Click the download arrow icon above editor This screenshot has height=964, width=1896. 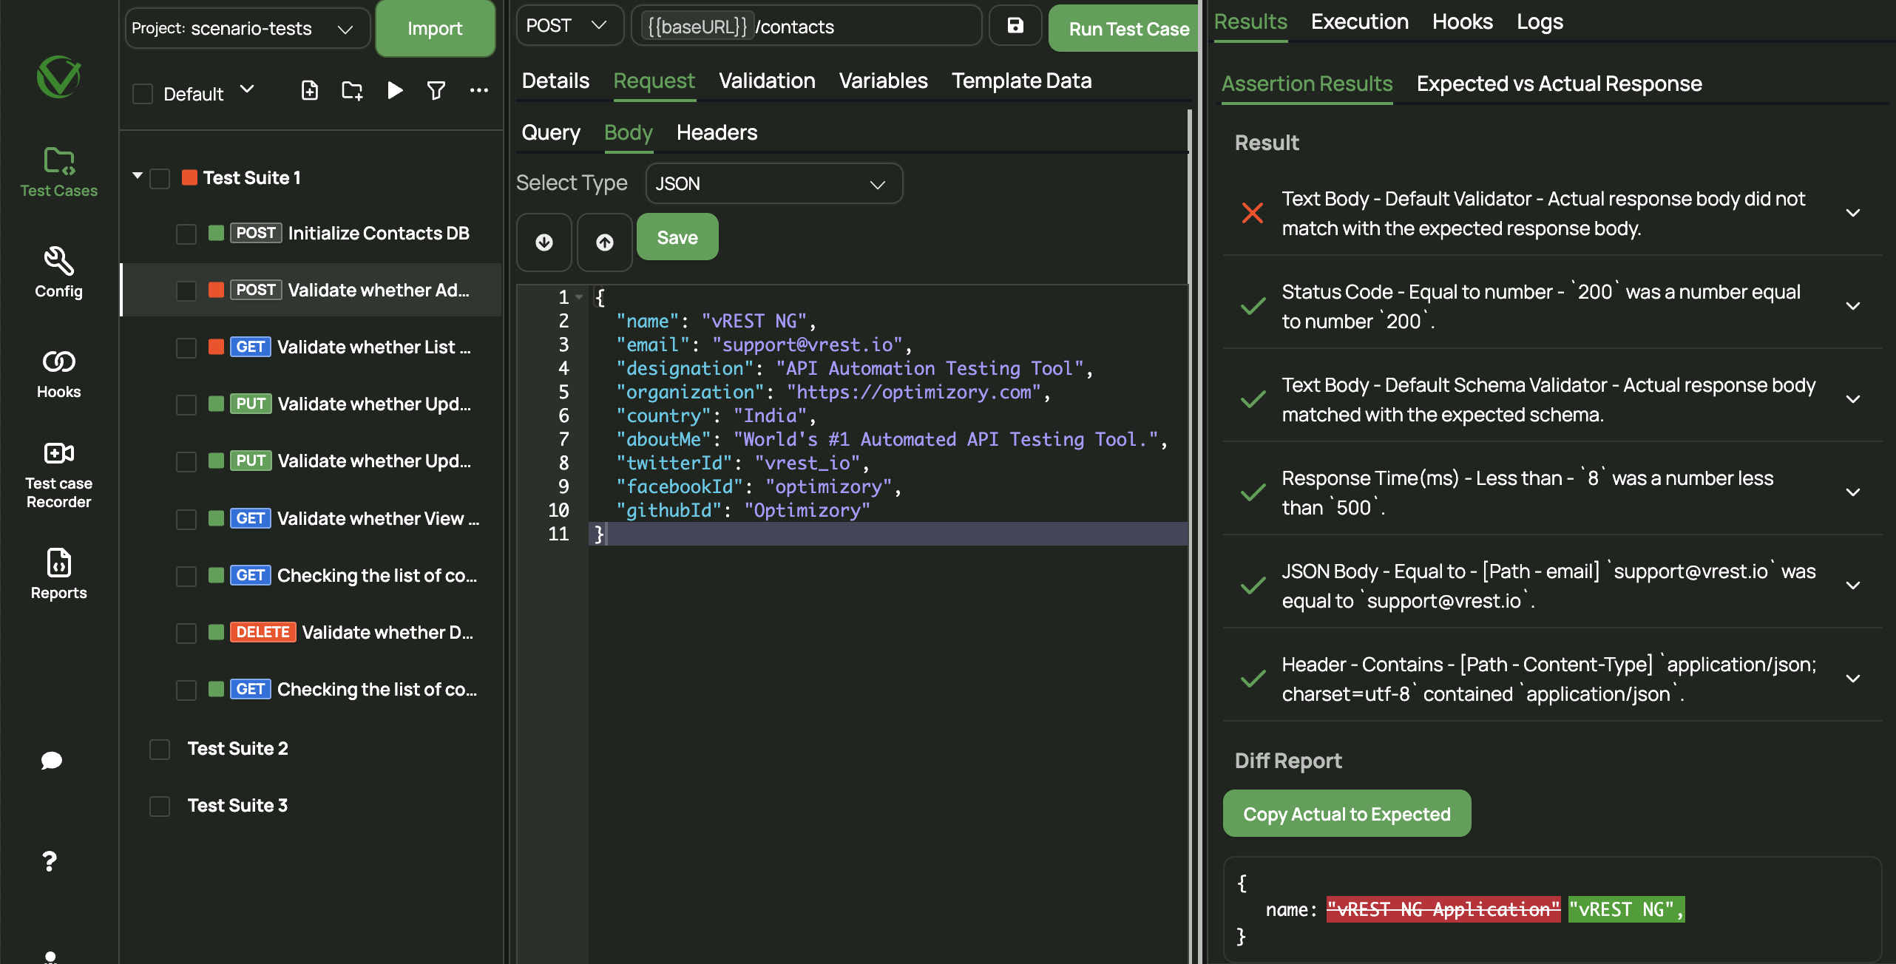544,242
